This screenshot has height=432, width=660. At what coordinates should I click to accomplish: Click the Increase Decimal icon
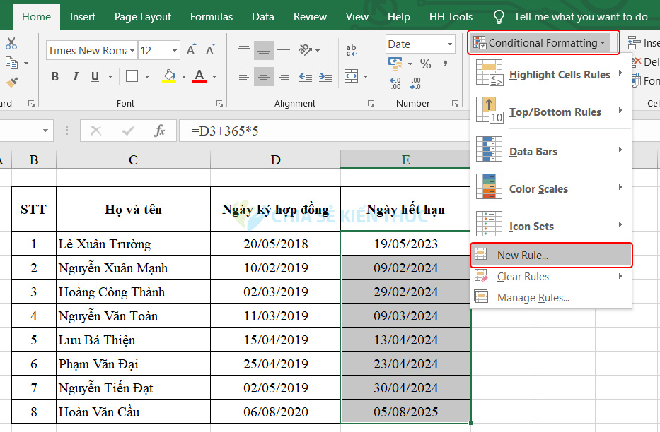395,83
